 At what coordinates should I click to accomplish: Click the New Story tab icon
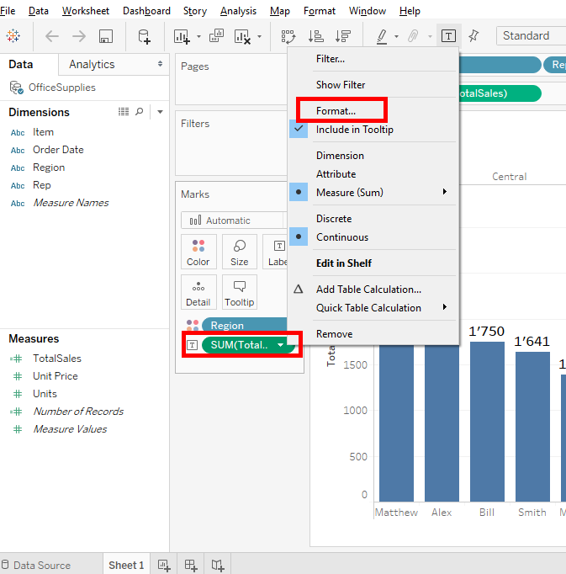[x=218, y=565]
